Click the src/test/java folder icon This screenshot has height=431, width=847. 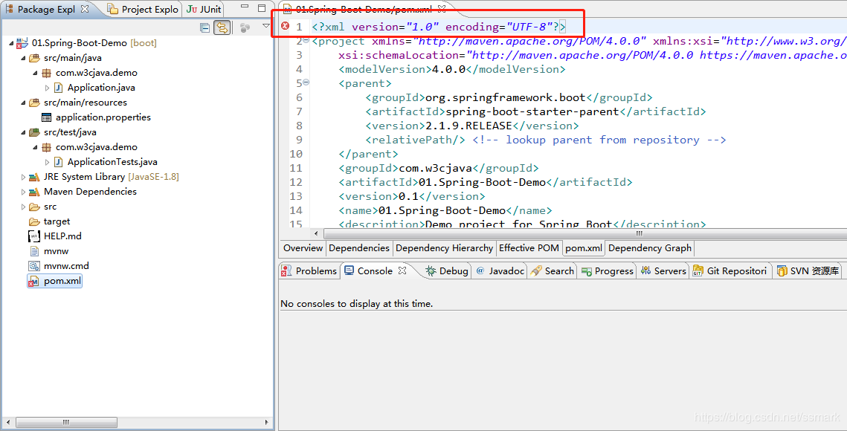34,132
